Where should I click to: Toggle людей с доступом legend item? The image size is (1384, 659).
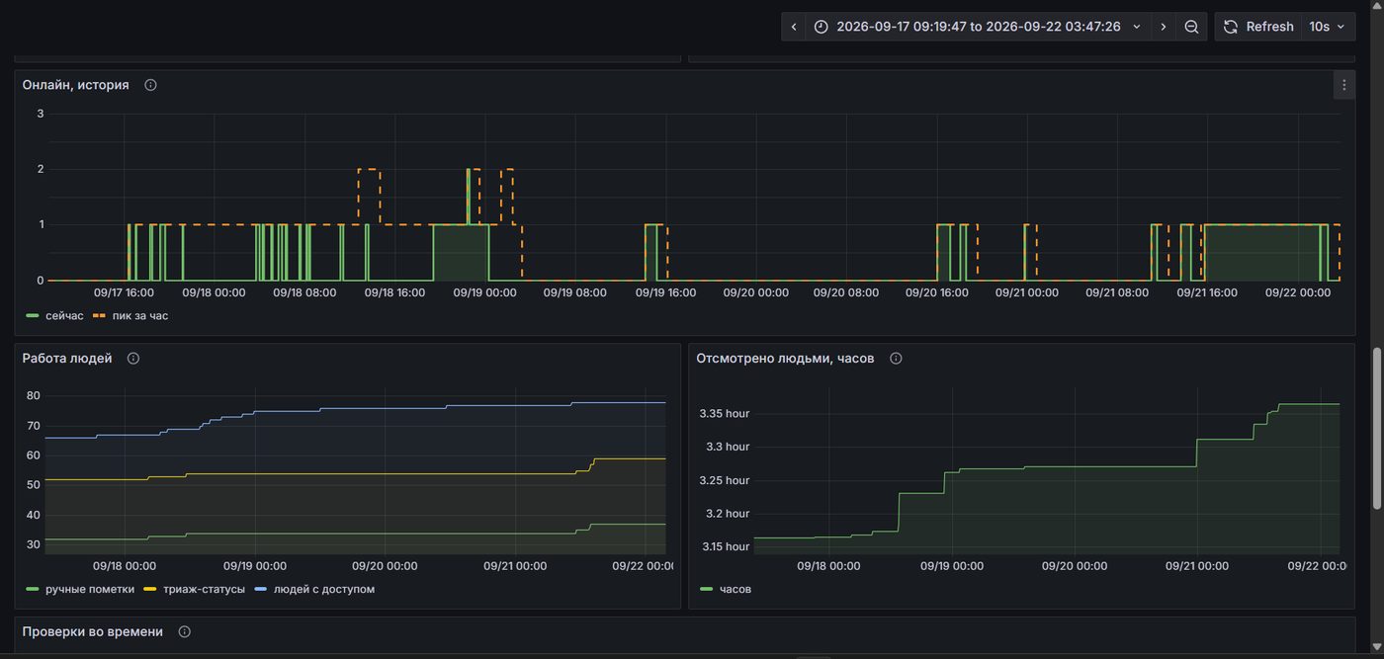point(315,589)
